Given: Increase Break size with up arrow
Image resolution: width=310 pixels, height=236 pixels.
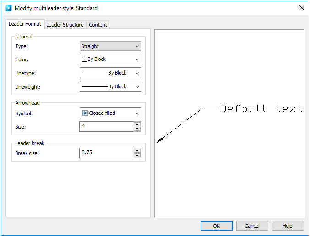Looking at the screenshot, I should click(x=137, y=150).
